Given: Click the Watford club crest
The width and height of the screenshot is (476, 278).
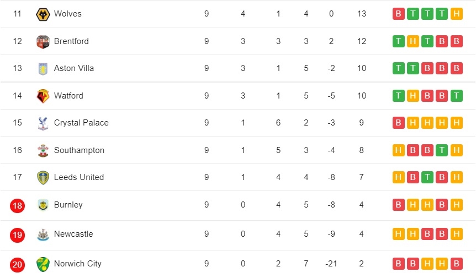Looking at the screenshot, I should click(43, 96).
